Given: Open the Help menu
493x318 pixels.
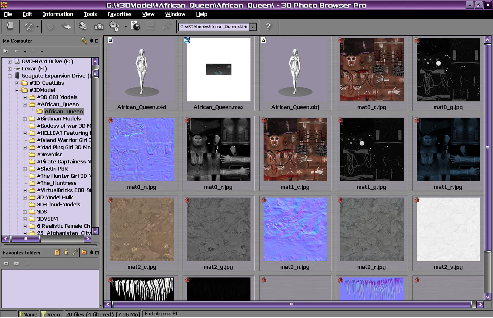Looking at the screenshot, I should coord(202,14).
